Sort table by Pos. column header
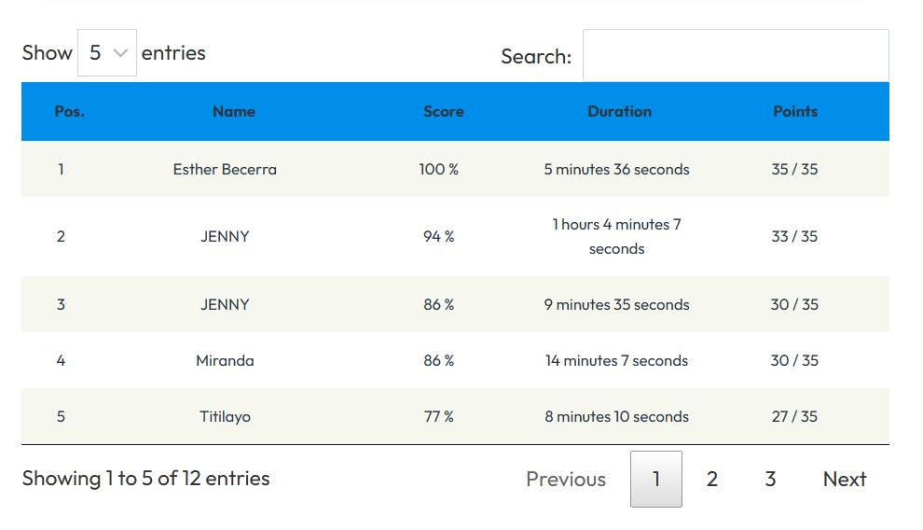The image size is (923, 530). point(69,111)
